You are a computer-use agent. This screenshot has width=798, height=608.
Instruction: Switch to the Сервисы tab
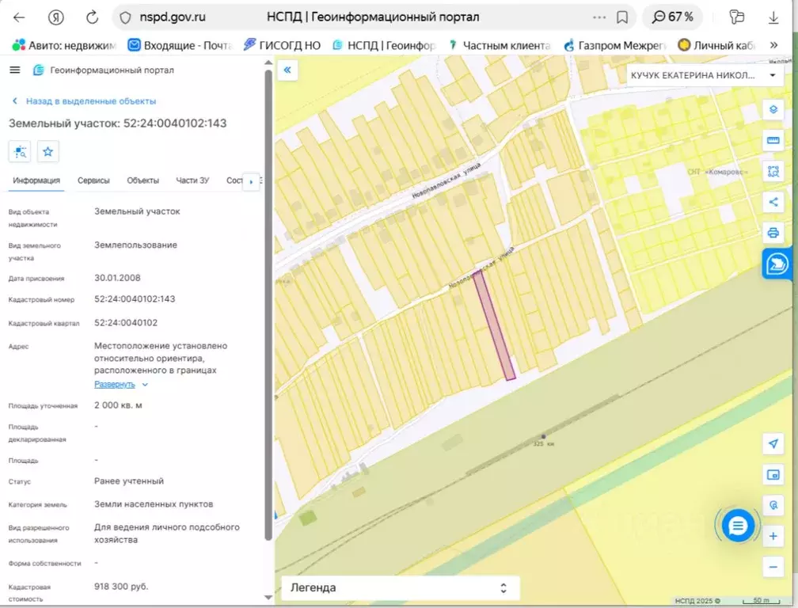[x=94, y=180]
